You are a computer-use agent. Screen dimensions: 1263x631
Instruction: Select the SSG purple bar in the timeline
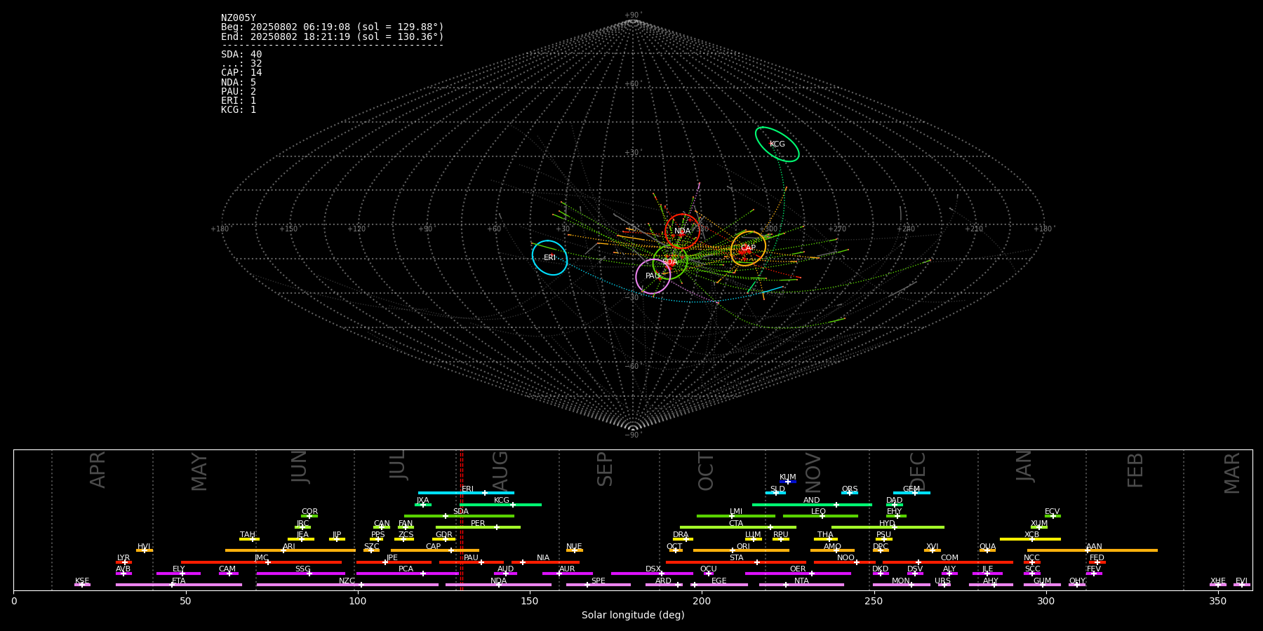300,574
